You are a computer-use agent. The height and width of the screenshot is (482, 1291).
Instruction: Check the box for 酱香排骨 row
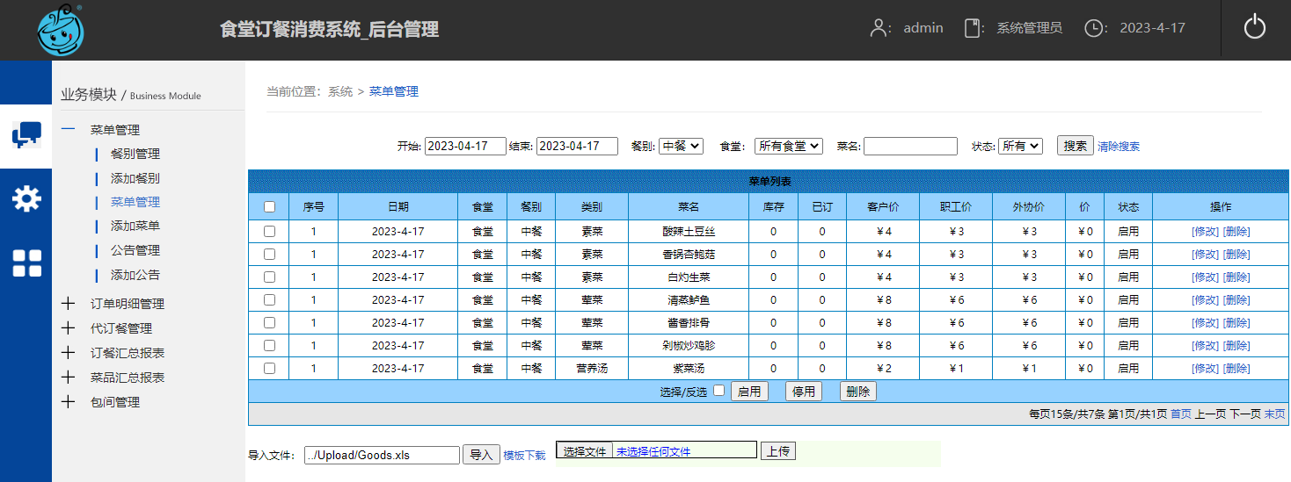(x=269, y=322)
